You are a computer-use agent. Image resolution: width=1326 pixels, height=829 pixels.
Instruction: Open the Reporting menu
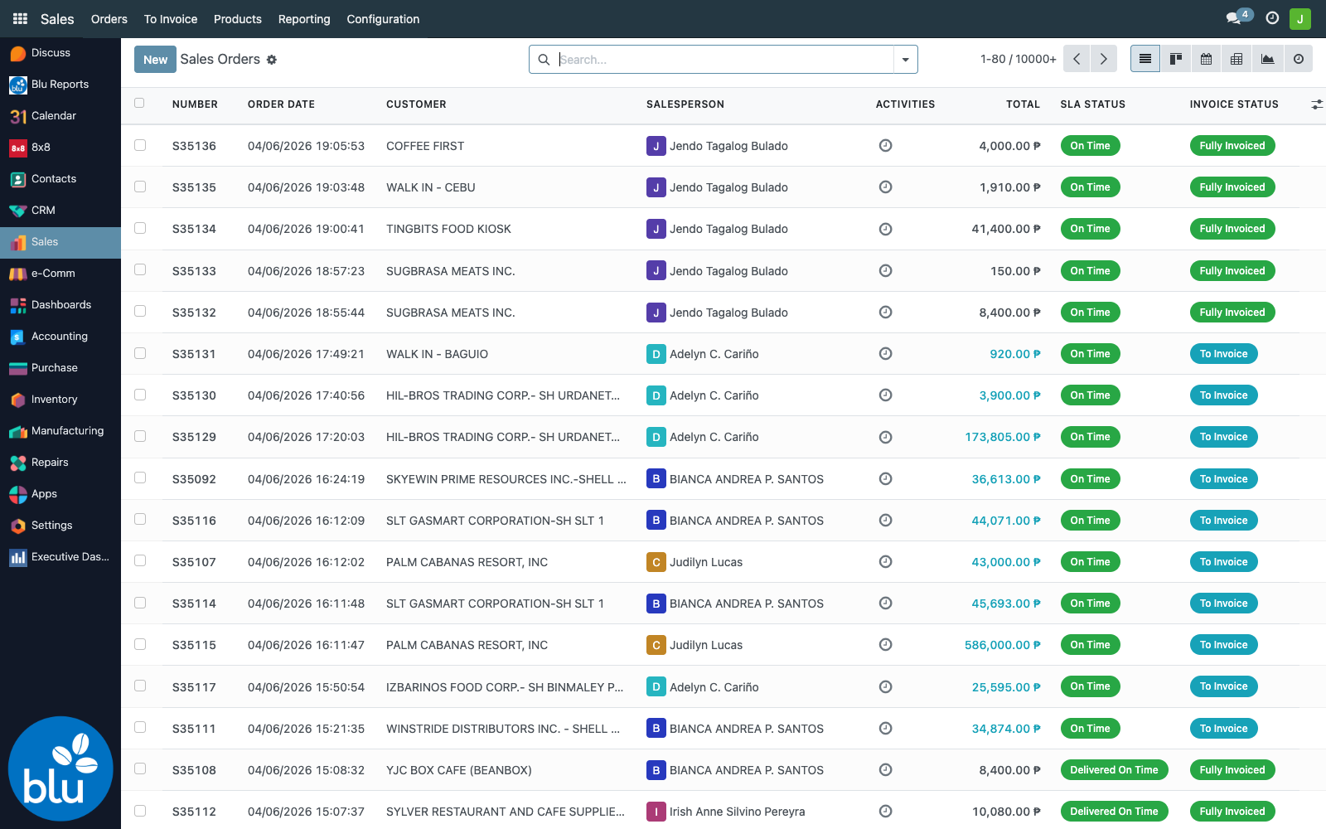tap(304, 19)
